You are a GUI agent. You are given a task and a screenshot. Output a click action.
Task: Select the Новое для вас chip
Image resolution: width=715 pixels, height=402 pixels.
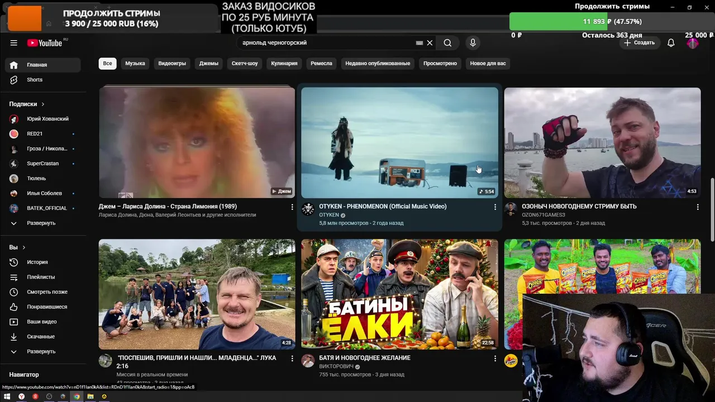point(488,64)
